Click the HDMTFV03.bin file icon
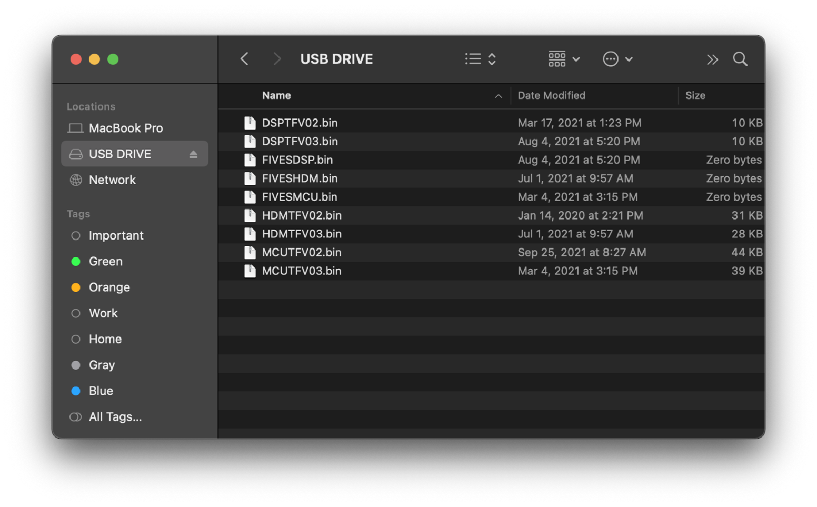 [x=250, y=234]
